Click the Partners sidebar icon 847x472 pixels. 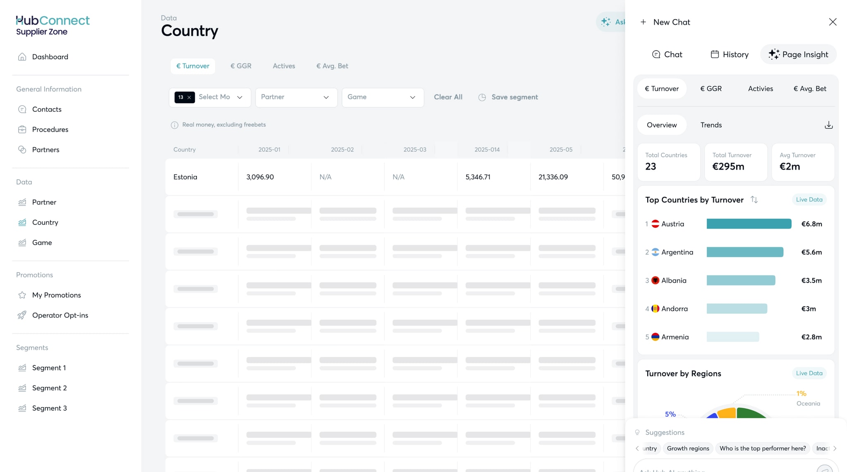22,150
